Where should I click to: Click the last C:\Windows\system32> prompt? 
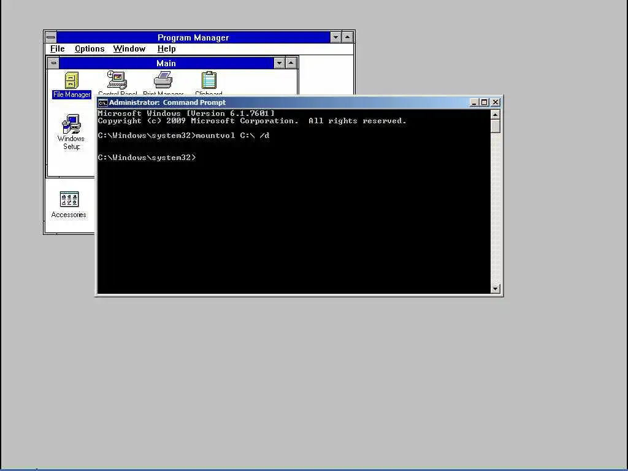point(147,158)
